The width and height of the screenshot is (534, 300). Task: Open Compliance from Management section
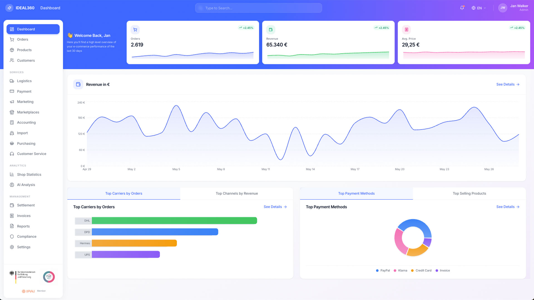26,236
